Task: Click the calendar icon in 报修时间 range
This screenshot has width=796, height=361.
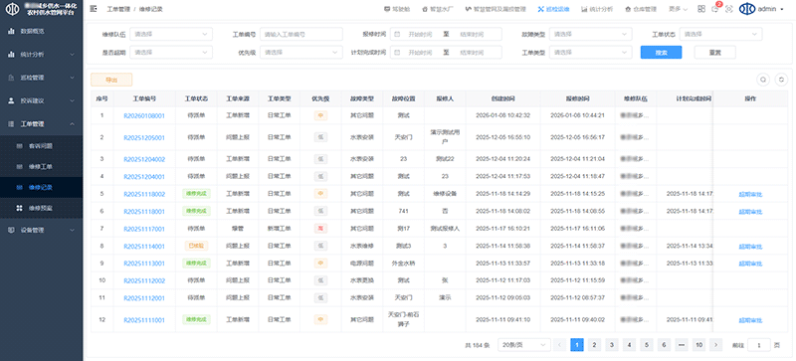Action: (397, 34)
